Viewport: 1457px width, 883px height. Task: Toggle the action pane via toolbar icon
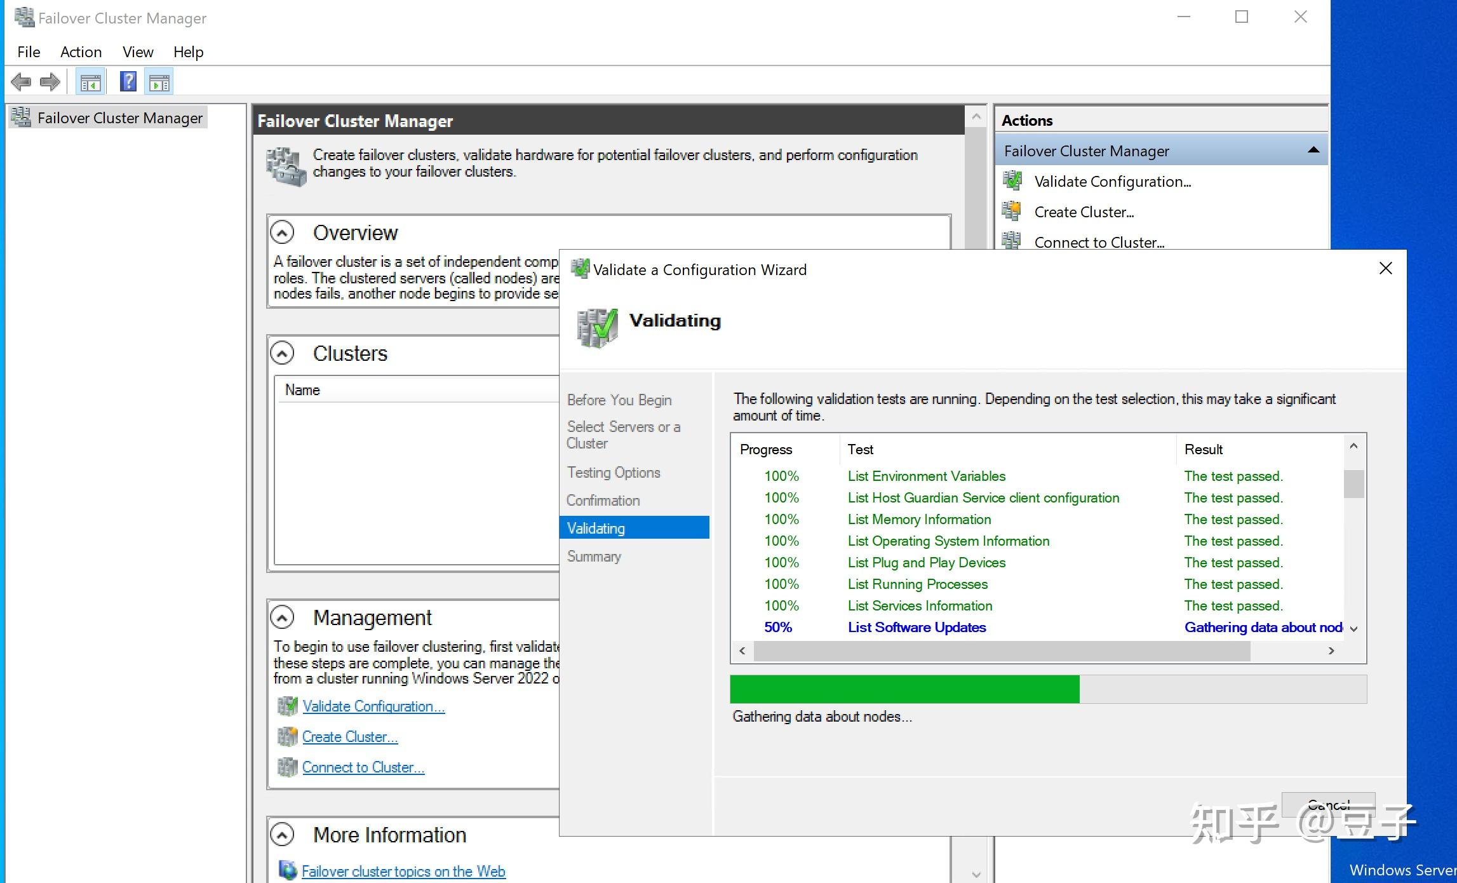[159, 81]
